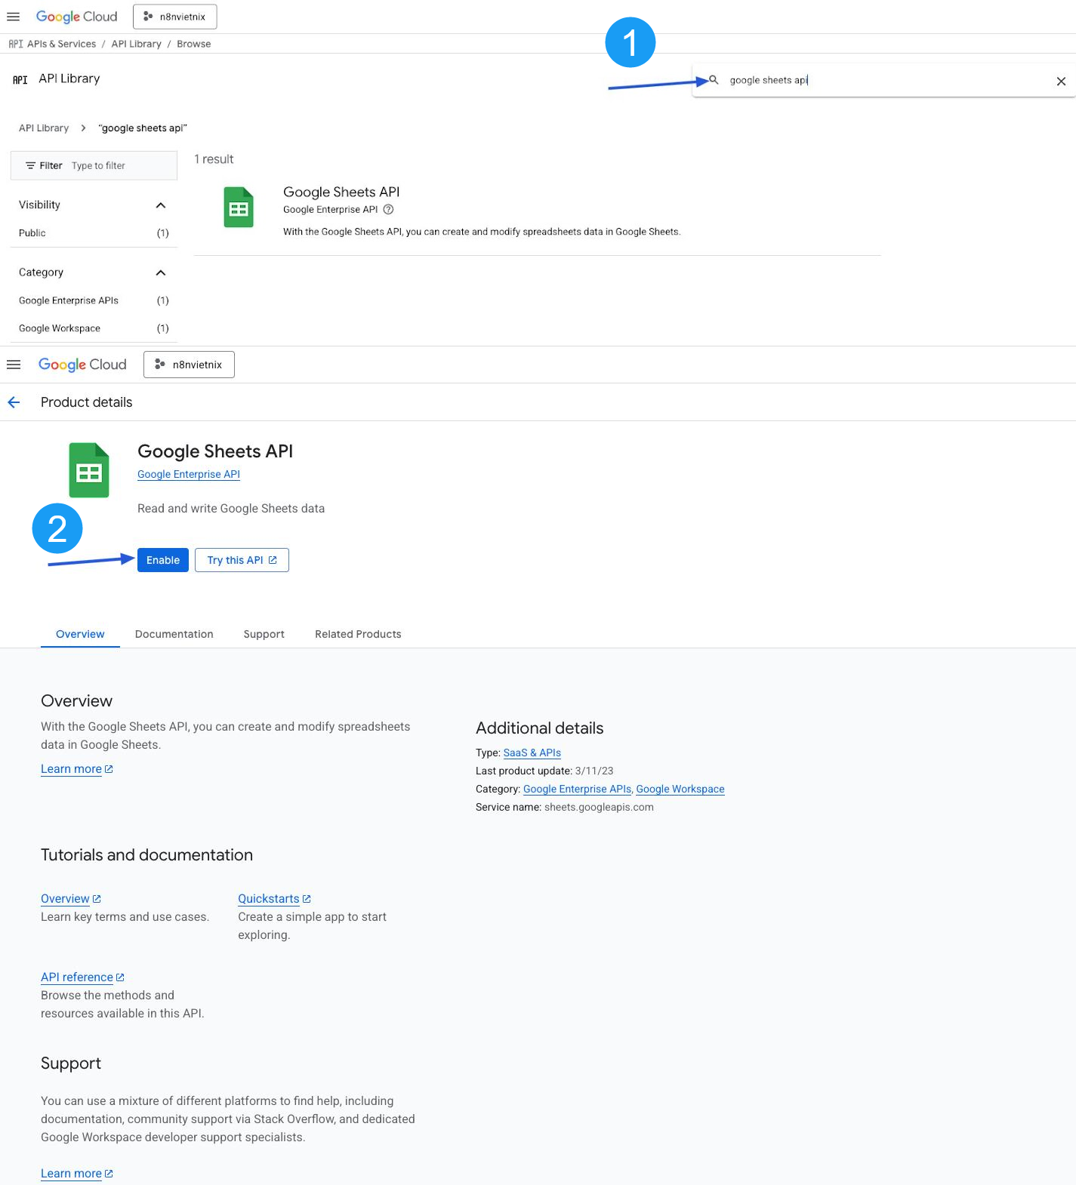This screenshot has width=1076, height=1185.
Task: Open SaaS & APIs type link
Action: (532, 753)
